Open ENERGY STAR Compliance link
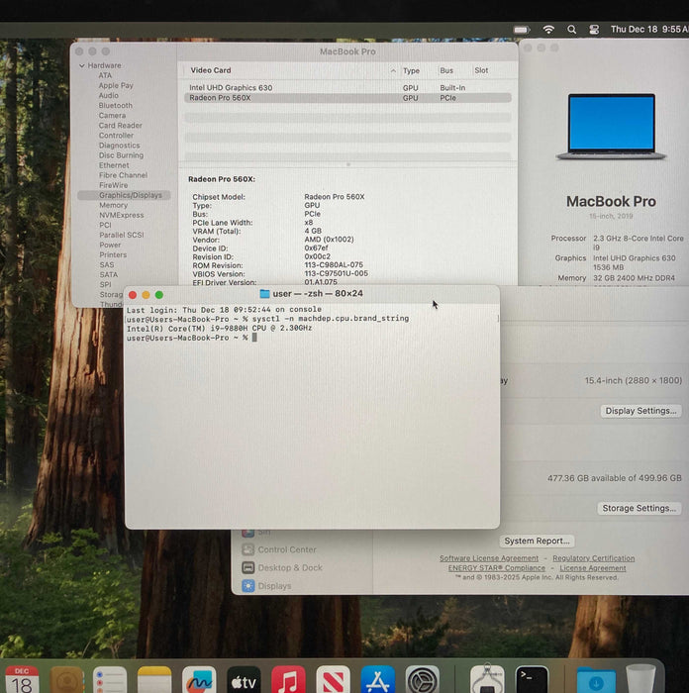 tap(496, 568)
